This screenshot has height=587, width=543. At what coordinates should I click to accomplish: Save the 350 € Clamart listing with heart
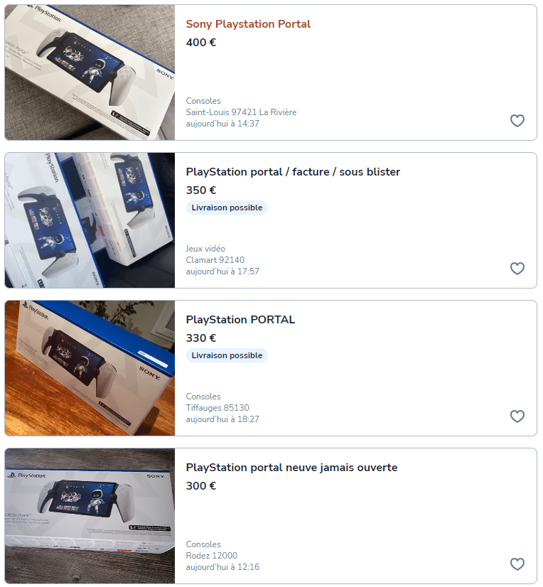(517, 269)
